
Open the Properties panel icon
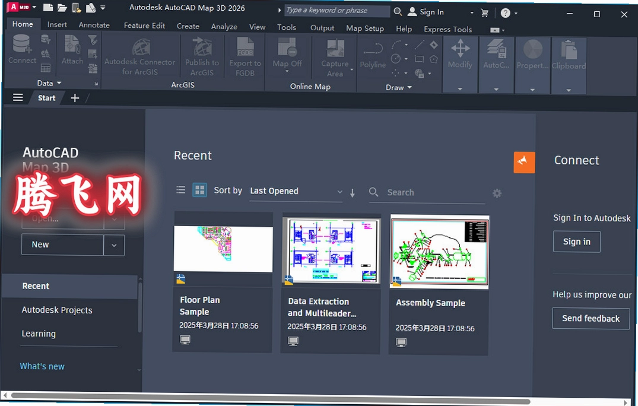point(532,50)
